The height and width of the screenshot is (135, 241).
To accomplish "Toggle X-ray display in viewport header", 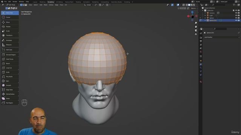I will [x=183, y=5].
